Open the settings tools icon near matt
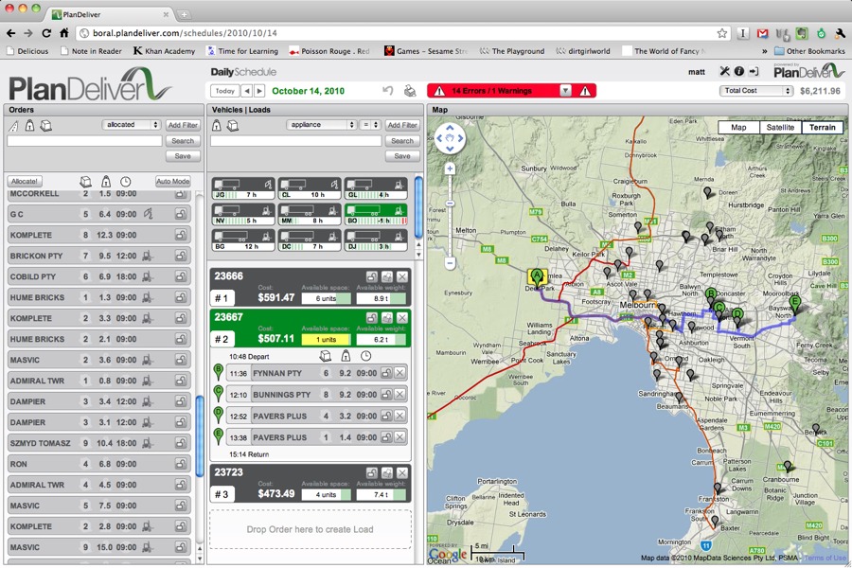This screenshot has height=568, width=852. 724,71
